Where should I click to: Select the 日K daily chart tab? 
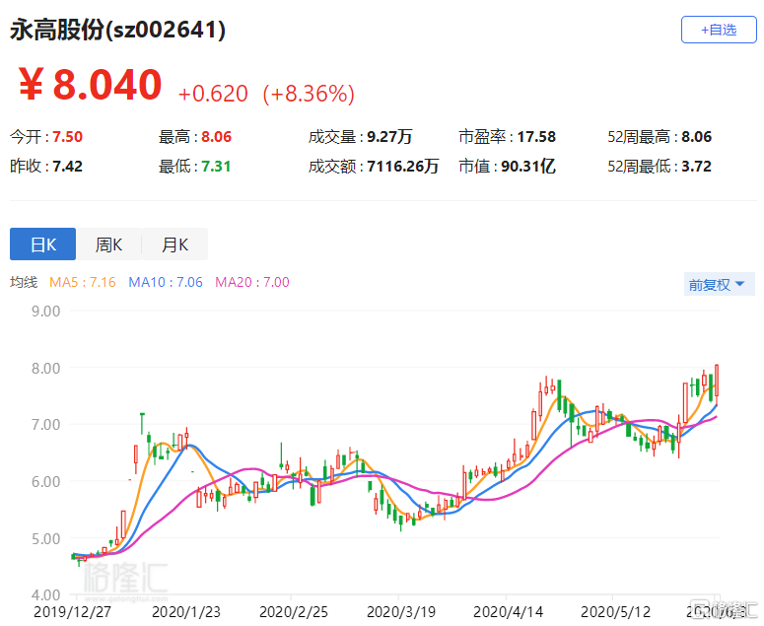[x=42, y=244]
